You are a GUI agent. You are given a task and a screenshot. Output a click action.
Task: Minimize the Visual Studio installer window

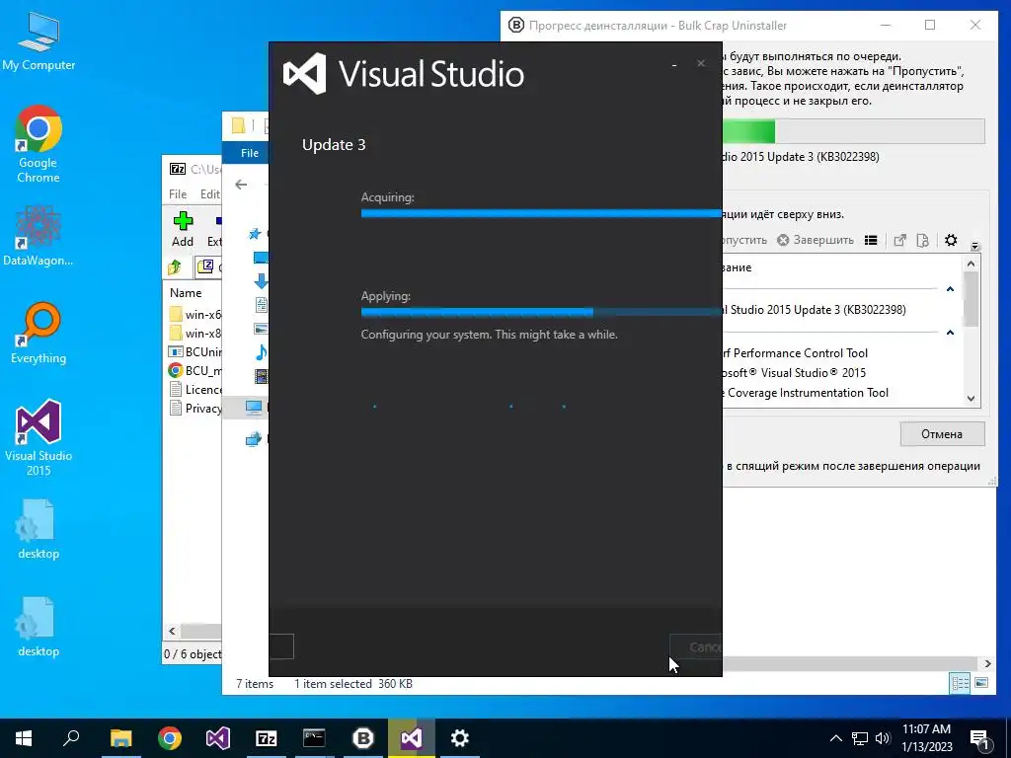pos(674,64)
